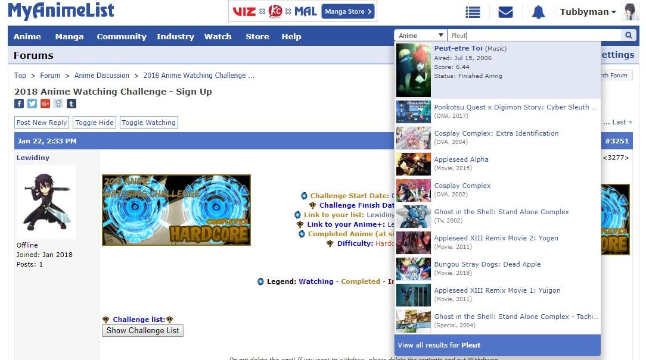Click Top breadcrumb link
Screen dimensions: 646x360
20,76
